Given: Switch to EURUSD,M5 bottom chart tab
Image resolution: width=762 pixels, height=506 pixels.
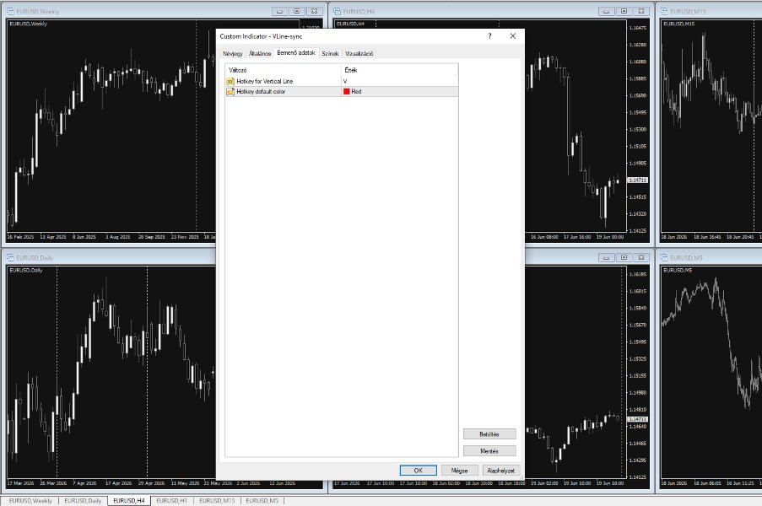Looking at the screenshot, I should point(262,501).
